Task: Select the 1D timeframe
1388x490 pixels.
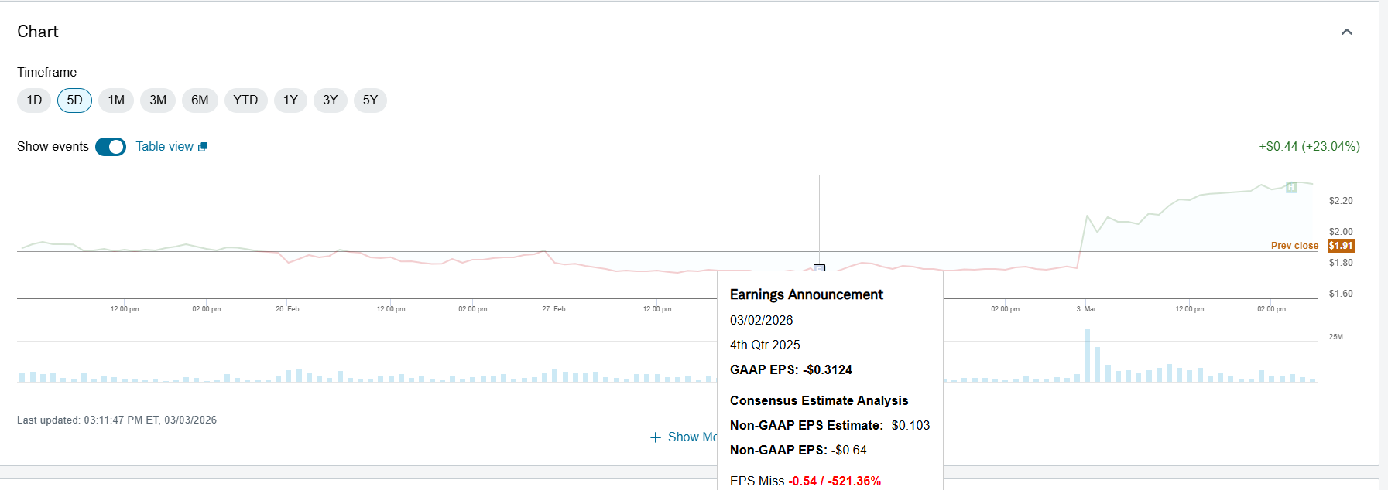Action: pyautogui.click(x=34, y=100)
